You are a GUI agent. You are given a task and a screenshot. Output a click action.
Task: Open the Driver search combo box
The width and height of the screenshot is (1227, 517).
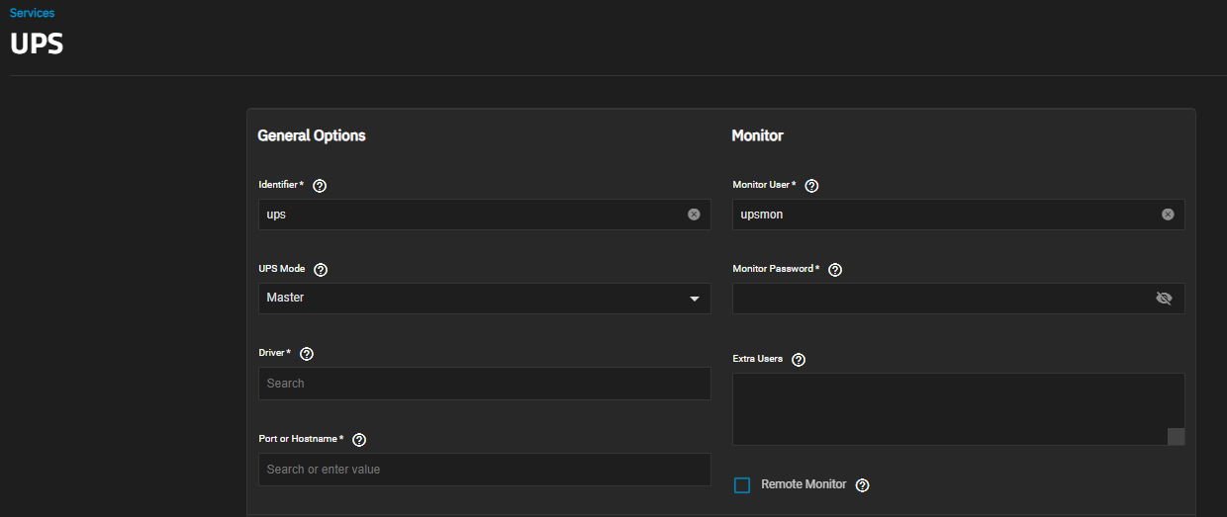click(484, 384)
